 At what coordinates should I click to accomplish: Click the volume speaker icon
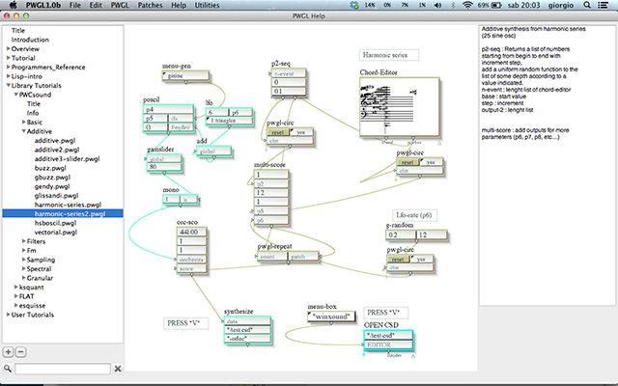[x=437, y=5]
